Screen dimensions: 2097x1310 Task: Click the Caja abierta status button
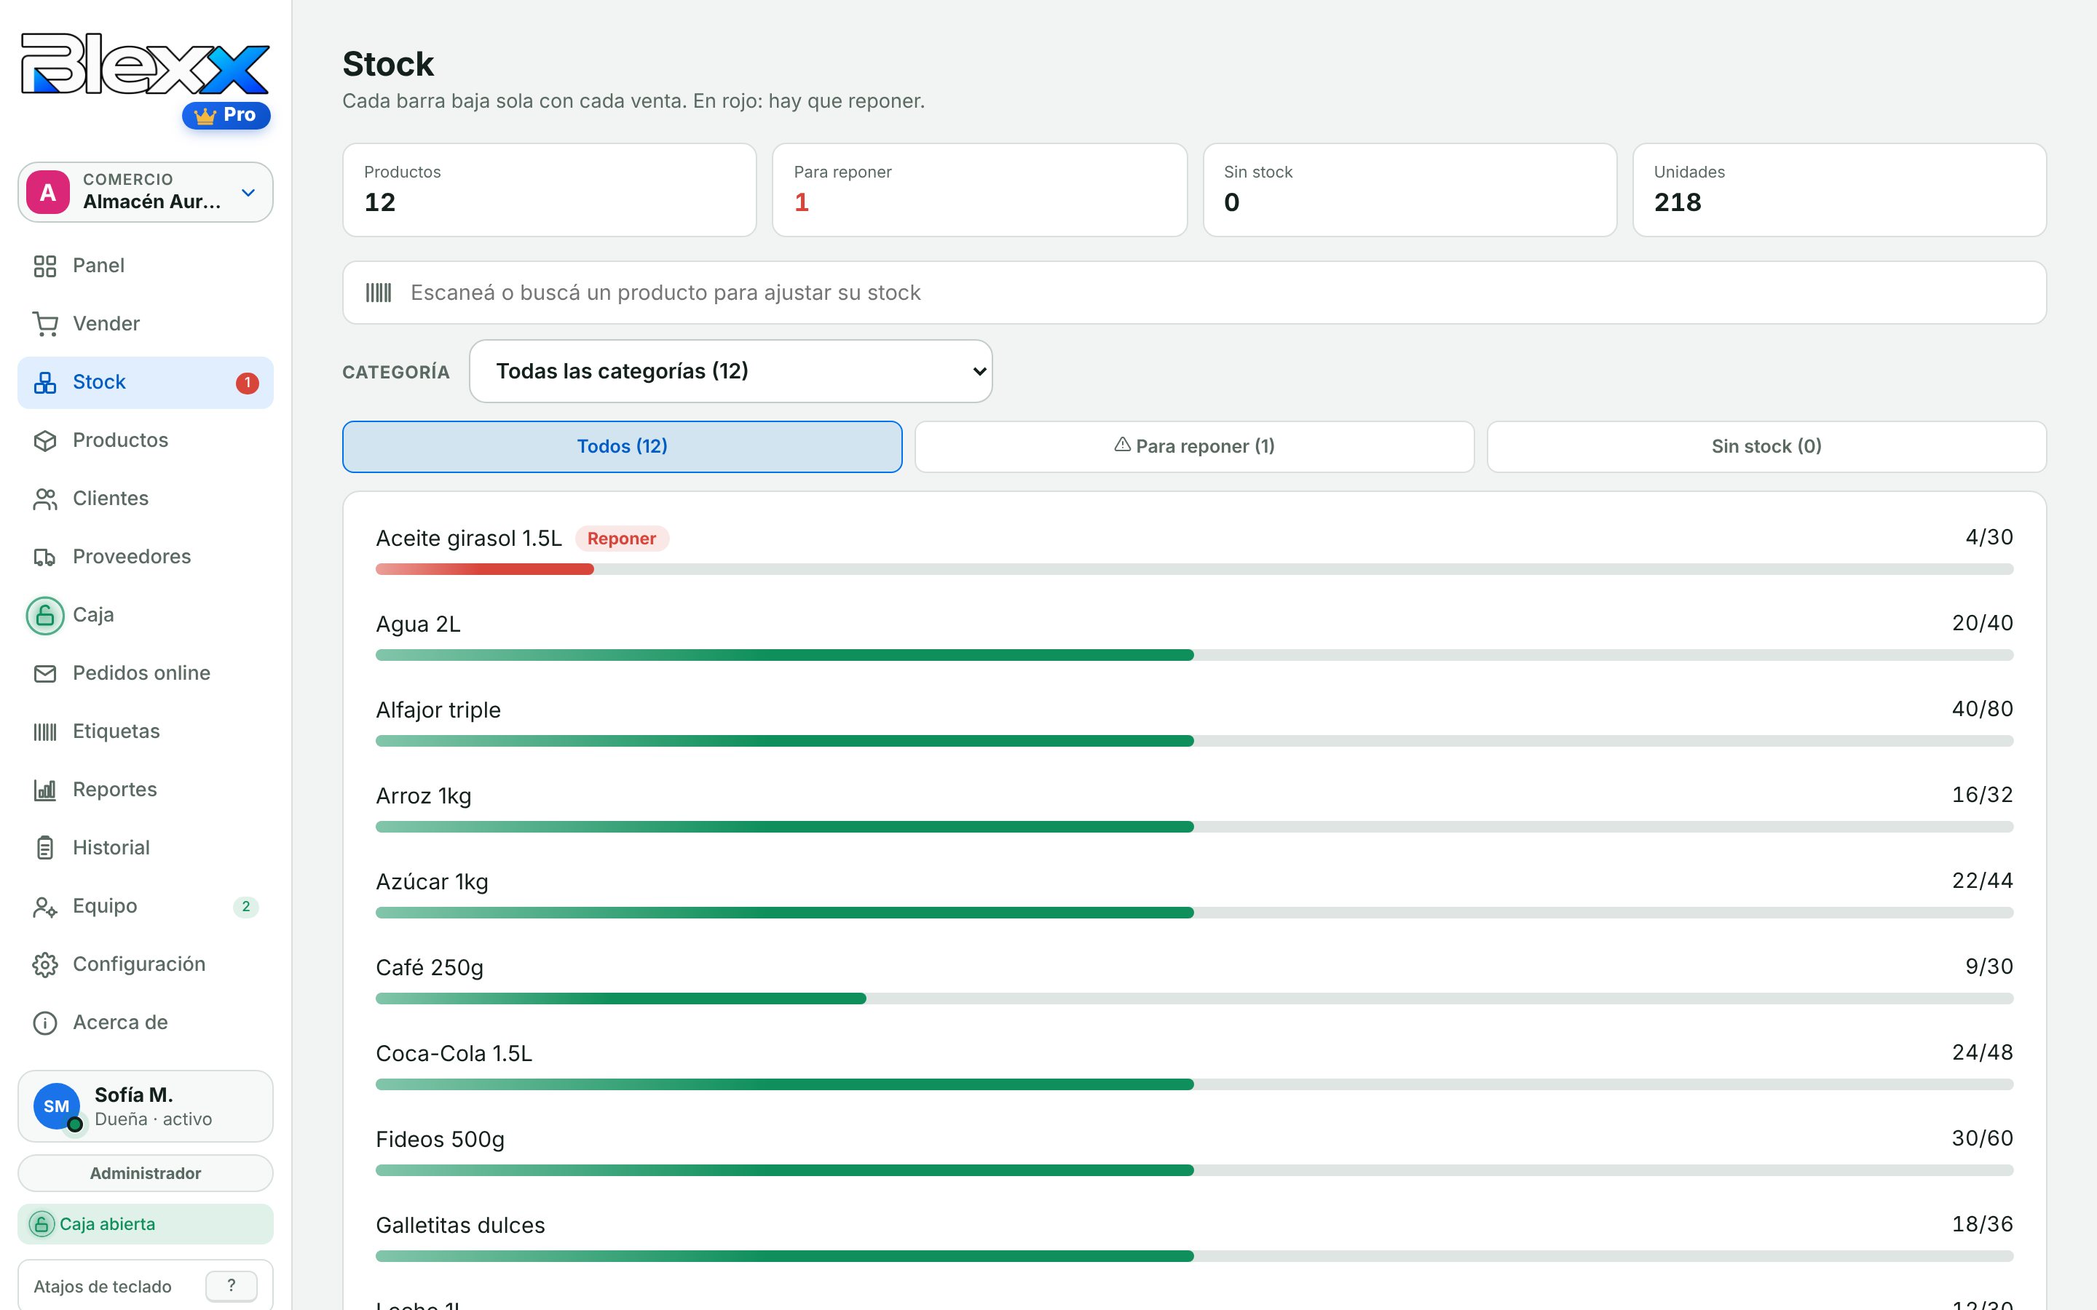pyautogui.click(x=146, y=1224)
